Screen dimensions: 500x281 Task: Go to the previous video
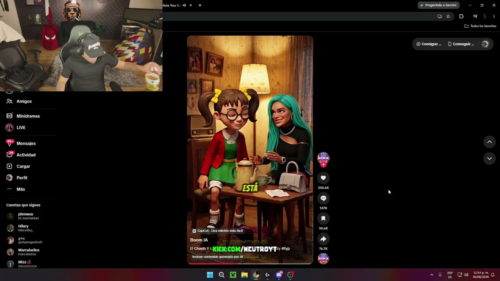tap(489, 142)
